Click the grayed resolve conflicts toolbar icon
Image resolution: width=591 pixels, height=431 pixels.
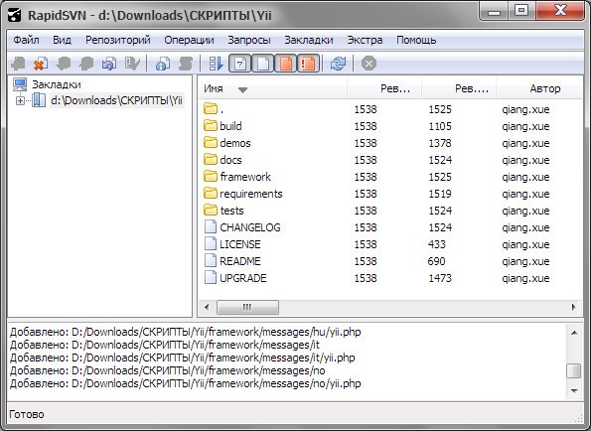132,64
